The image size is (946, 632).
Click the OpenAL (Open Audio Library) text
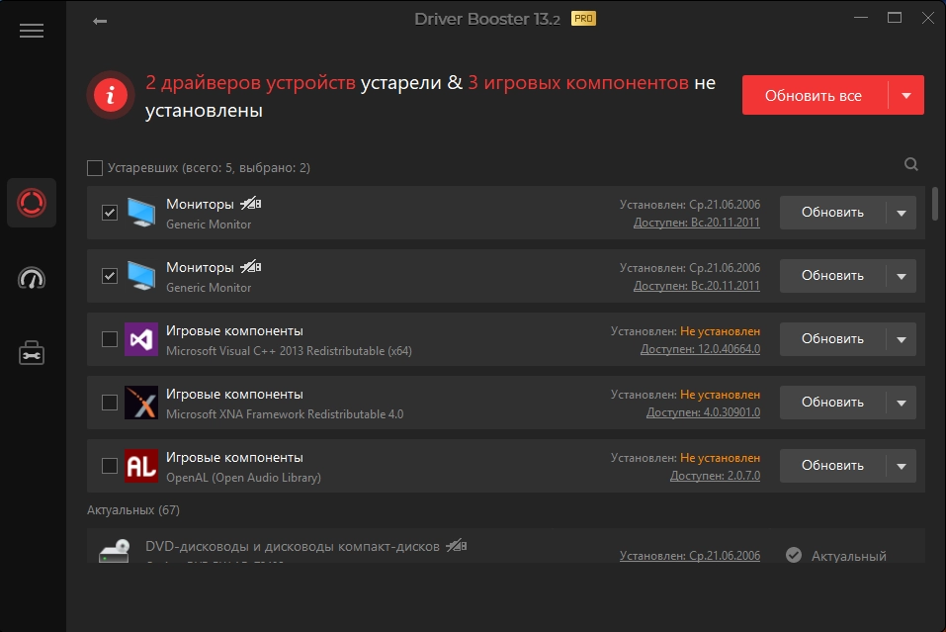coord(244,478)
